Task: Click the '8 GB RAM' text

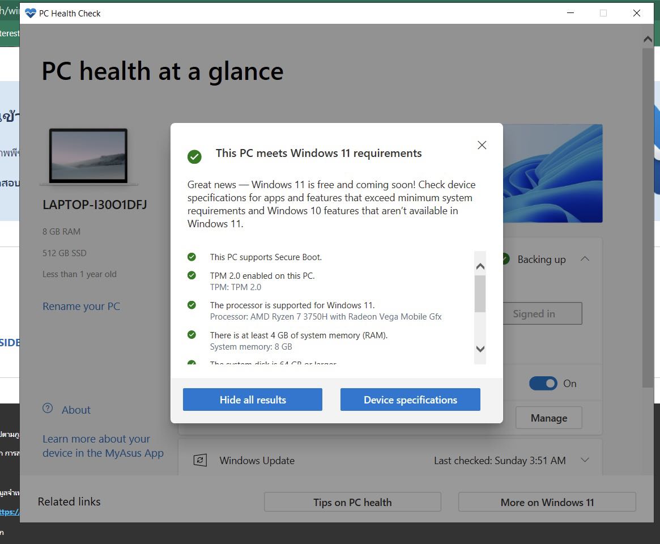Action: coord(61,232)
